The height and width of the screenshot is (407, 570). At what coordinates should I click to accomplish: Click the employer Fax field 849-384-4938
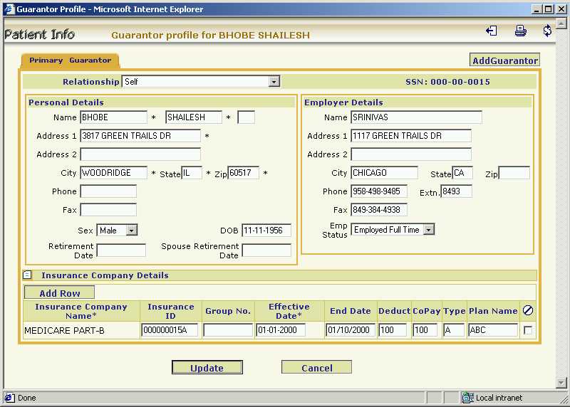pyautogui.click(x=379, y=210)
